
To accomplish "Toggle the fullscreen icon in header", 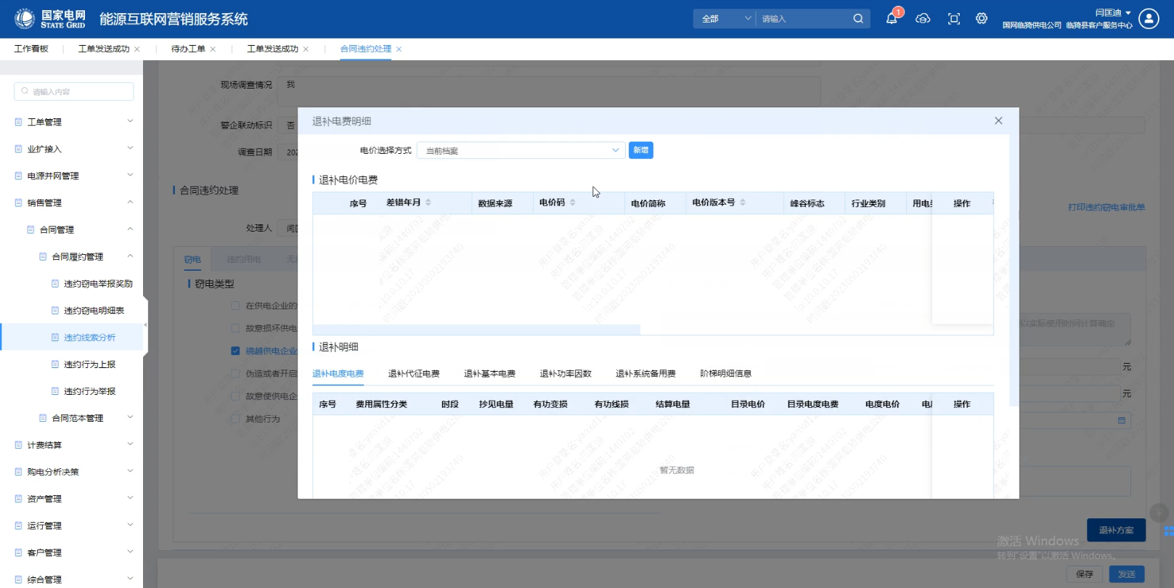I will point(953,19).
